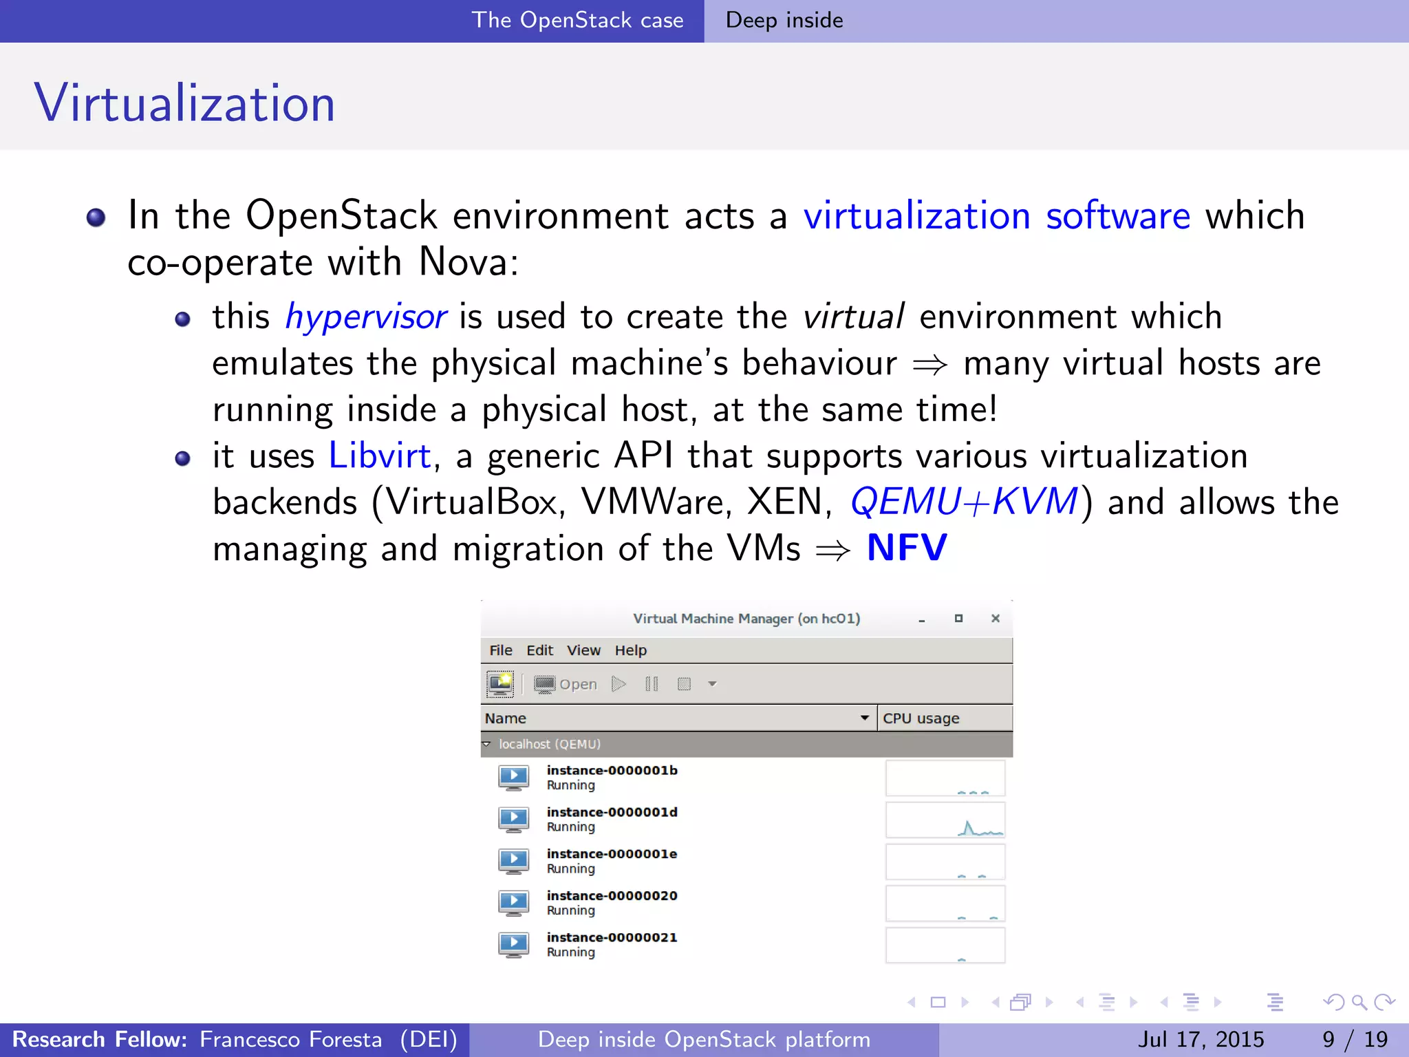Click the 'QEMU+KVM' highlighted text
Image resolution: width=1409 pixels, height=1057 pixels.
[x=965, y=502]
